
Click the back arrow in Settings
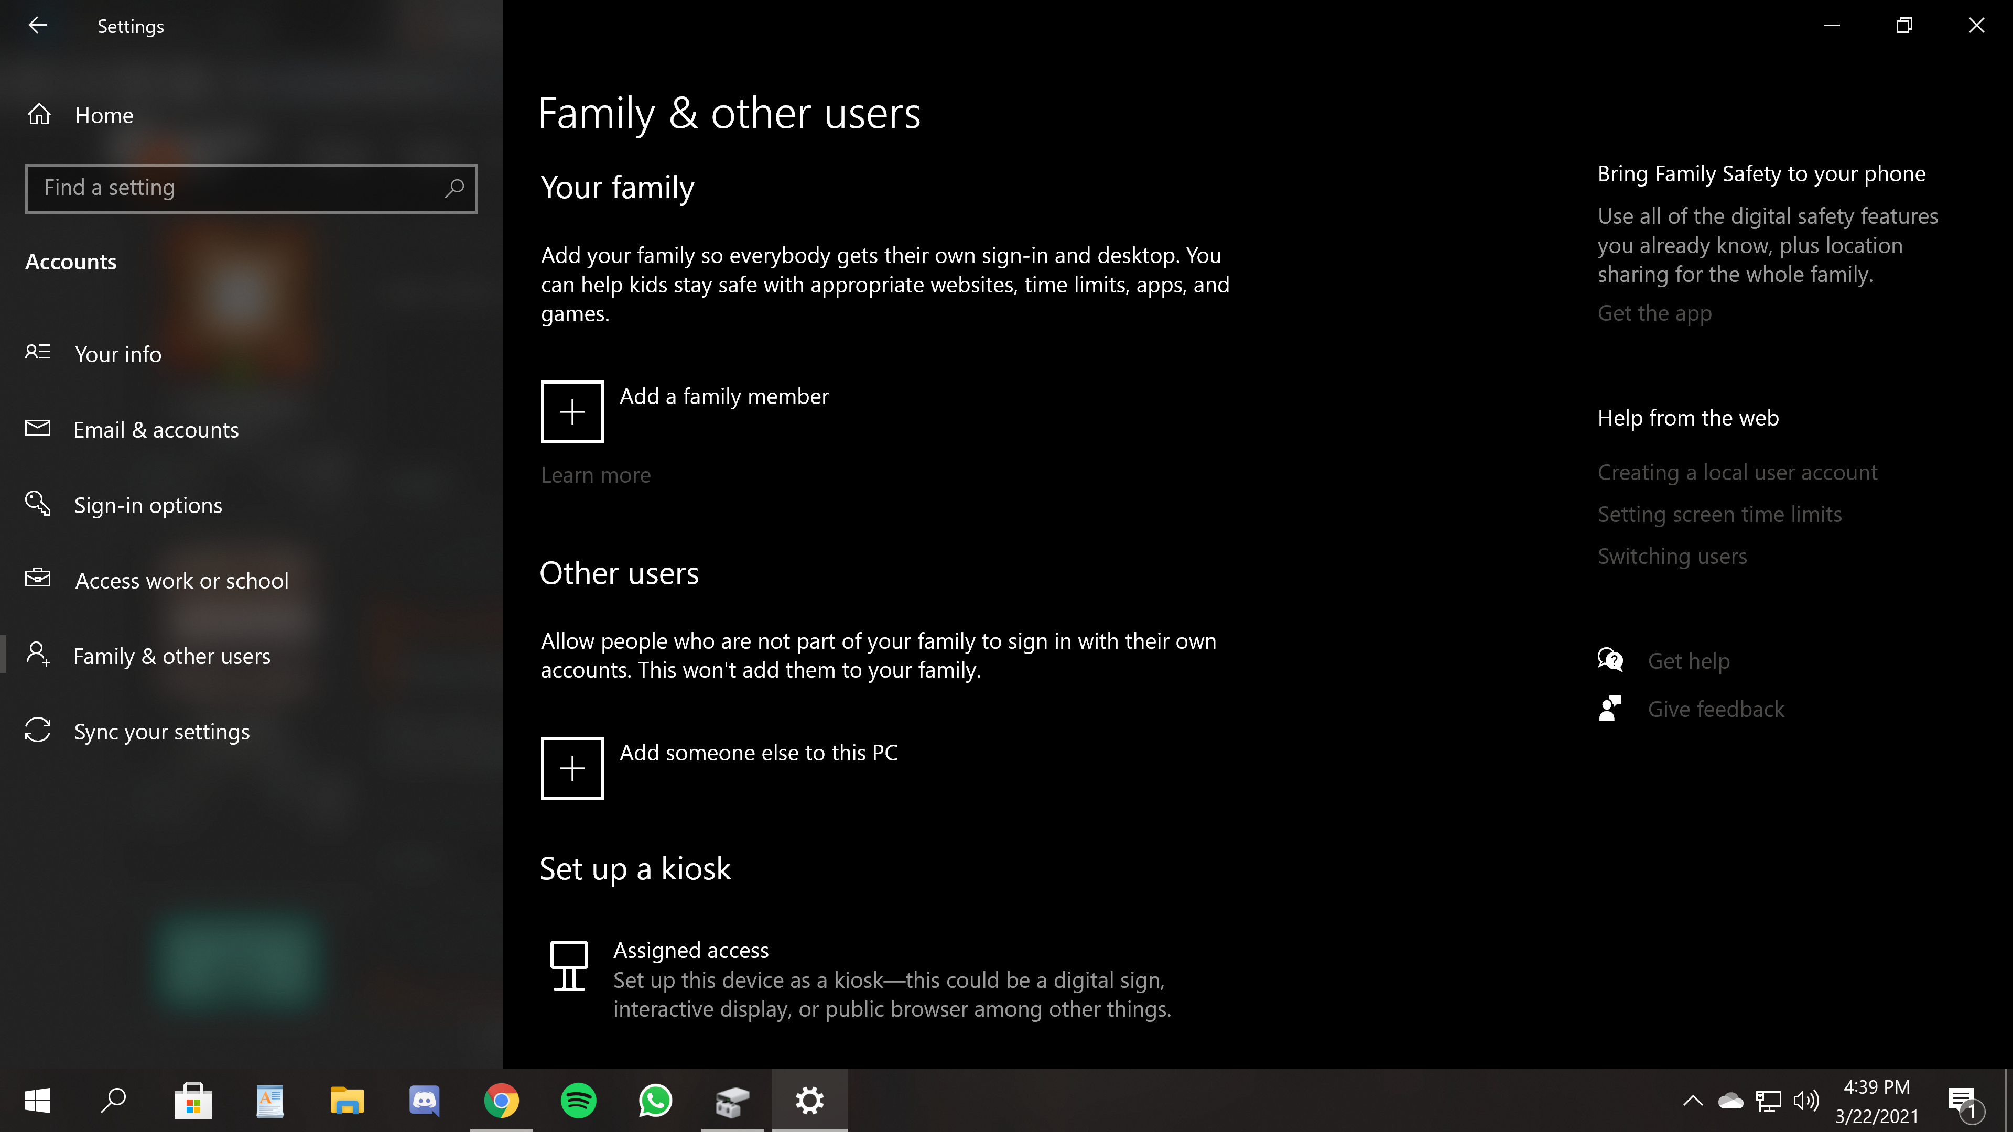coord(38,26)
